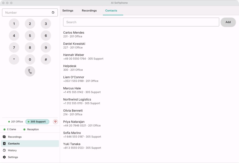Click number +81 3 5555 0123

[73, 148]
